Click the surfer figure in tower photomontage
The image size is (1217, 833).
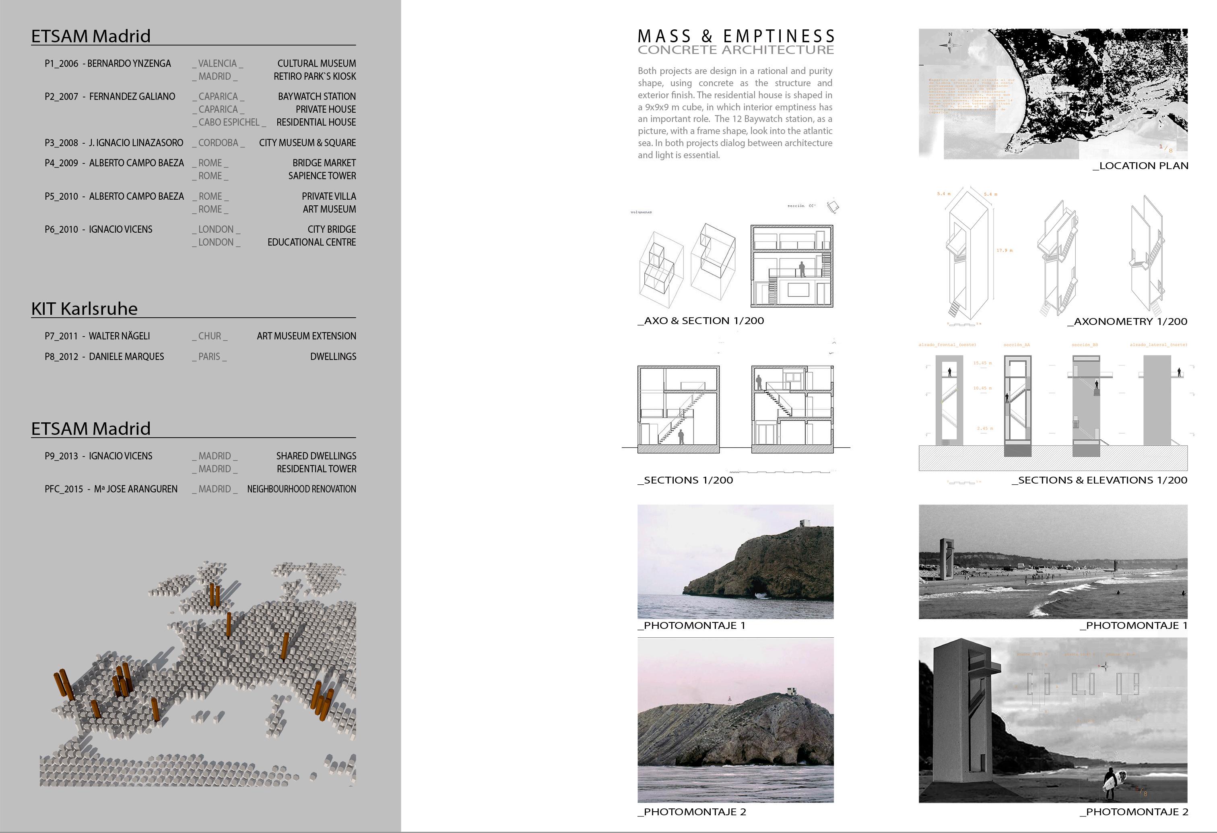click(x=1112, y=782)
